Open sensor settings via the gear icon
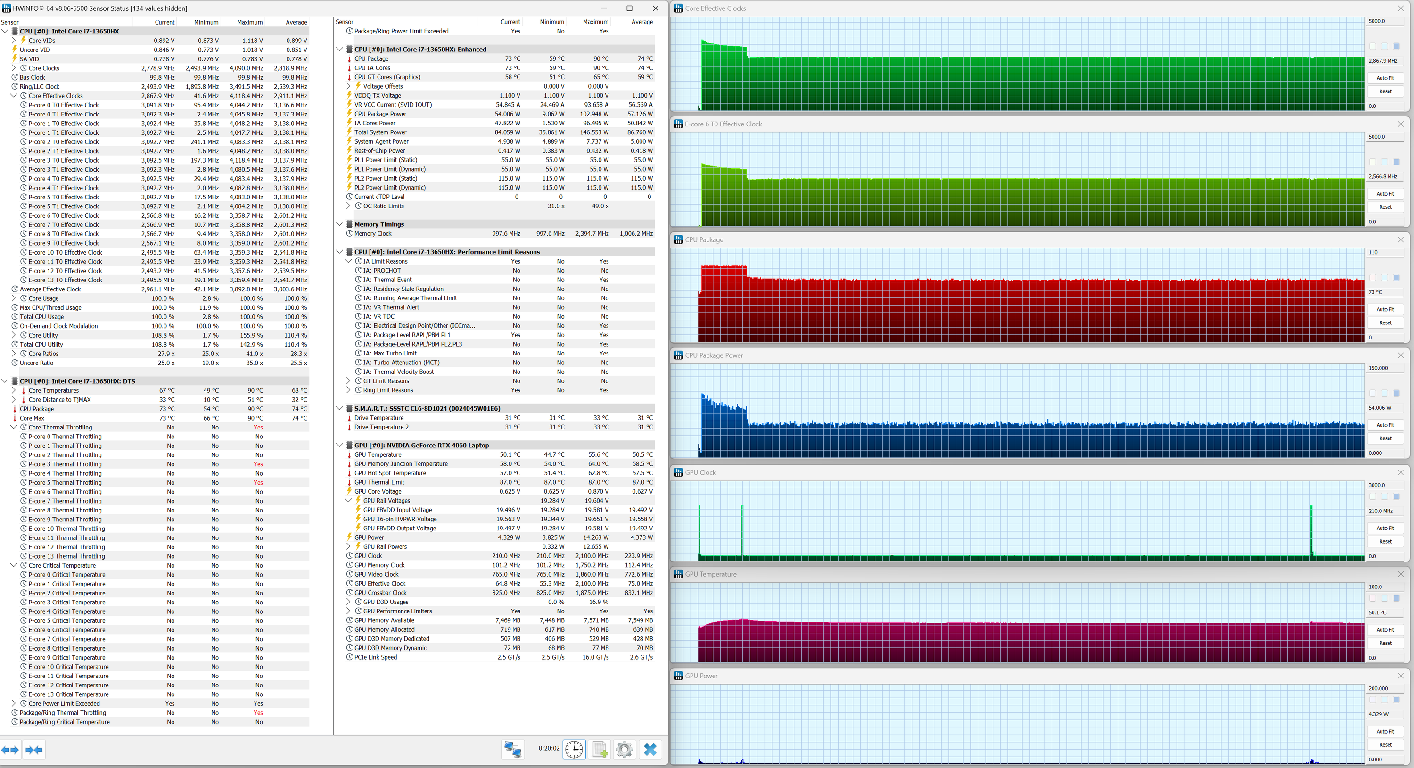This screenshot has height=768, width=1414. click(x=624, y=749)
